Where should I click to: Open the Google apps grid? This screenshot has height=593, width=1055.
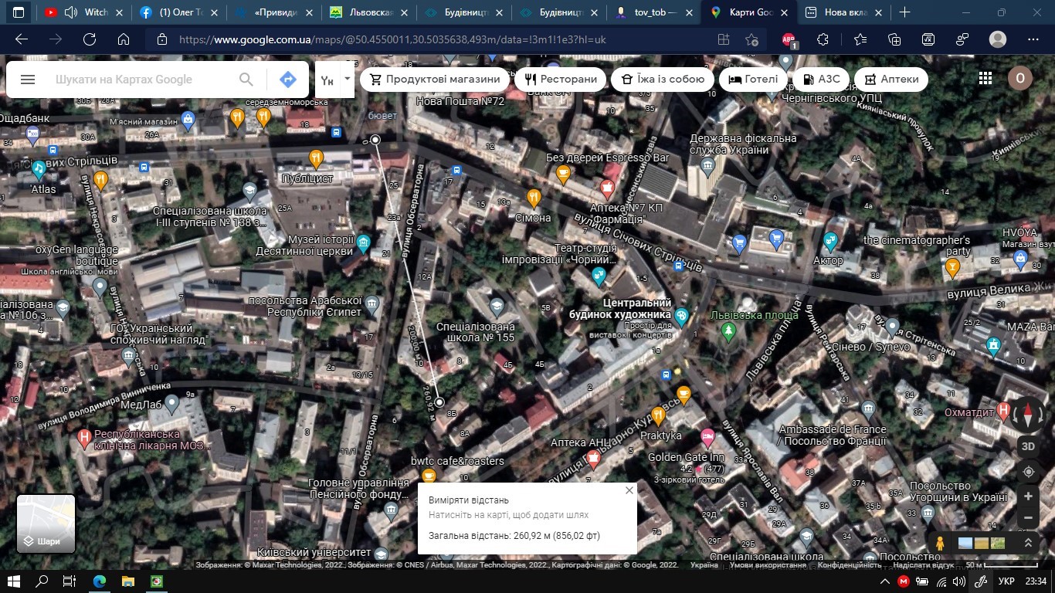(x=985, y=79)
